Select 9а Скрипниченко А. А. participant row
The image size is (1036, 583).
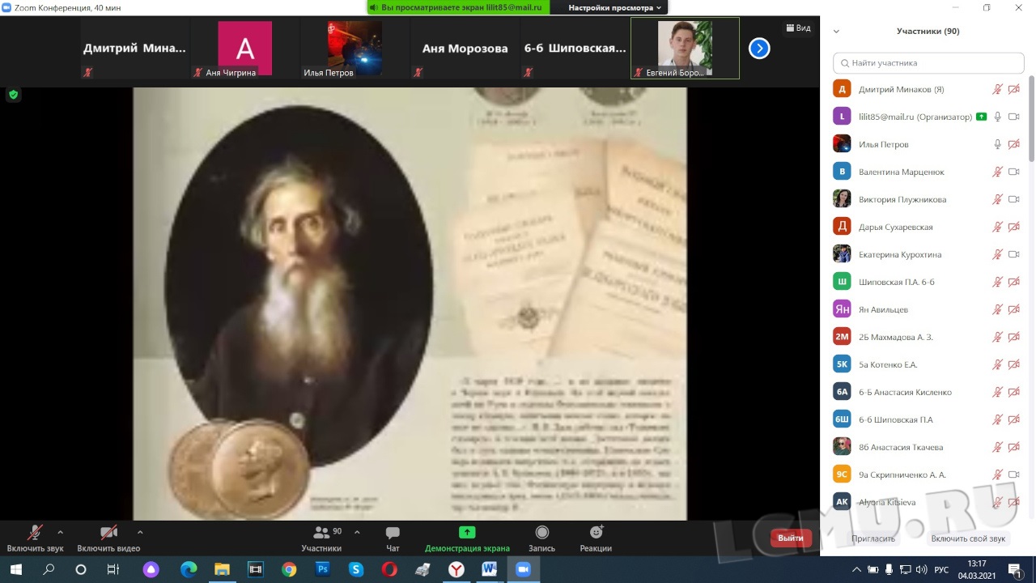click(x=928, y=474)
